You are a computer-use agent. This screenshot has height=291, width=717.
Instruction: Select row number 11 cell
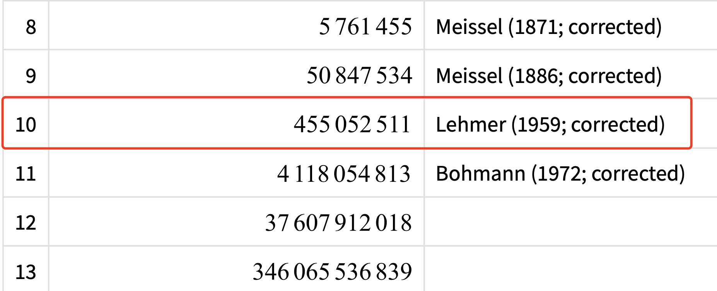(x=26, y=173)
